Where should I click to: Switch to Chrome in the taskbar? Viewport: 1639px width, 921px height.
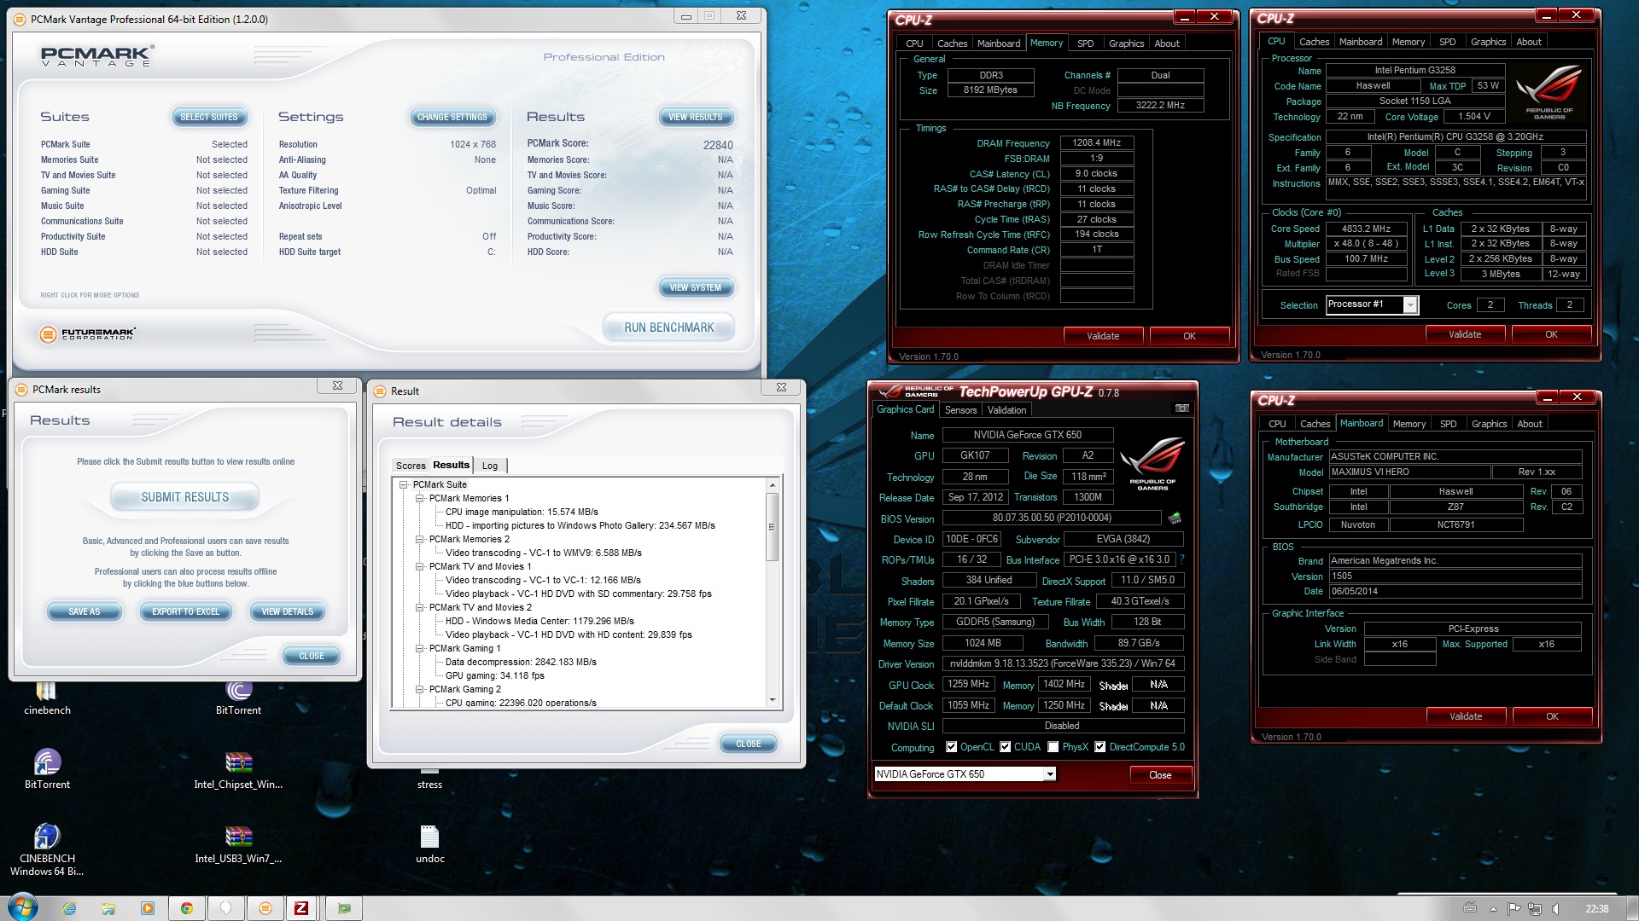(187, 908)
